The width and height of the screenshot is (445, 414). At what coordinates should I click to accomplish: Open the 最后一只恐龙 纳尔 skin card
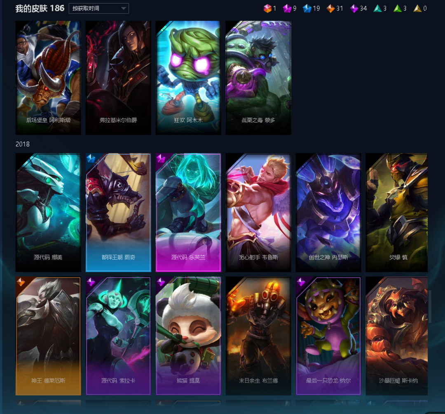click(x=328, y=336)
